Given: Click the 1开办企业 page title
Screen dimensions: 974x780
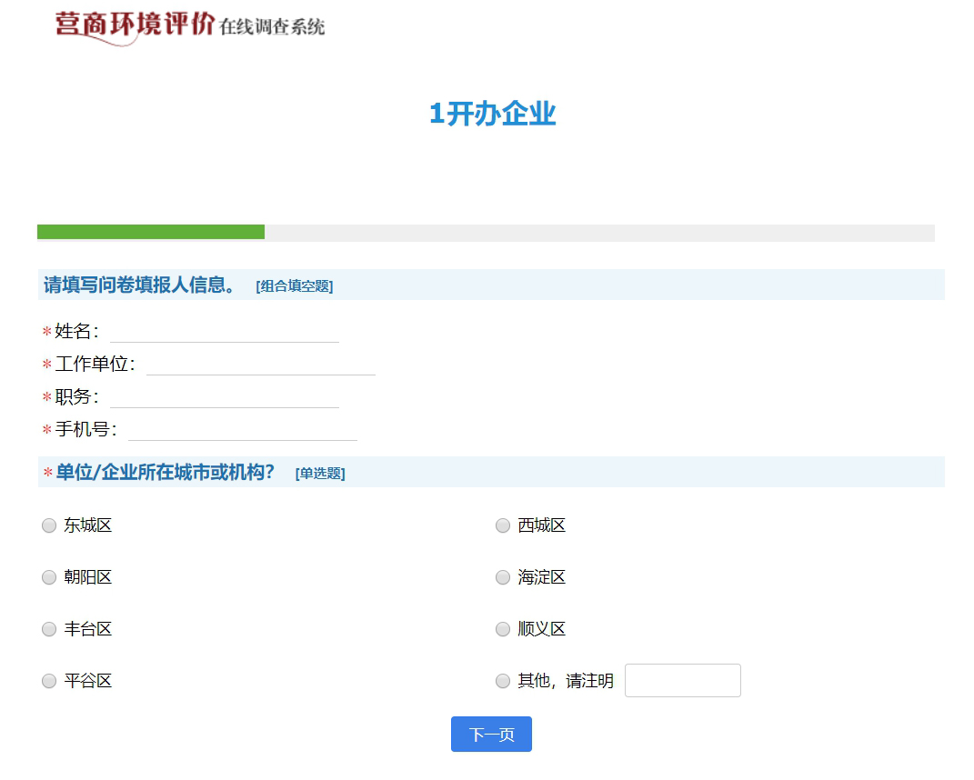Looking at the screenshot, I should click(x=492, y=114).
